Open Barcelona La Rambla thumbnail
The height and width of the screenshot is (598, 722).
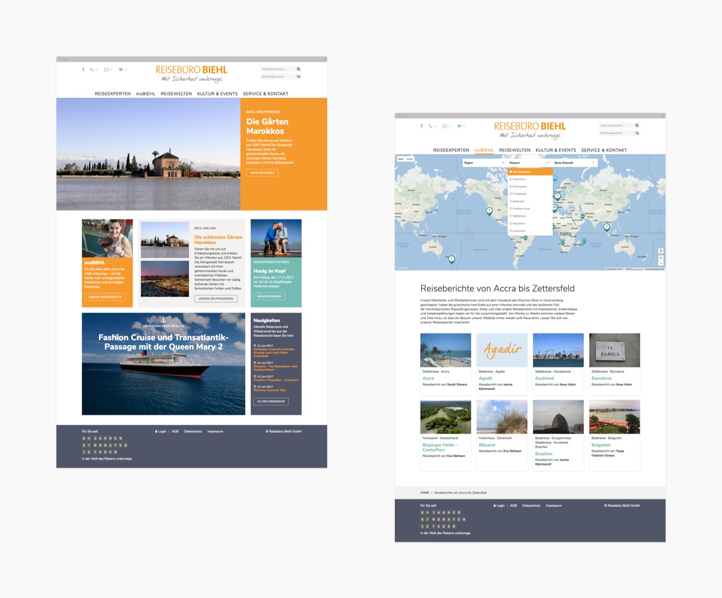pyautogui.click(x=615, y=350)
